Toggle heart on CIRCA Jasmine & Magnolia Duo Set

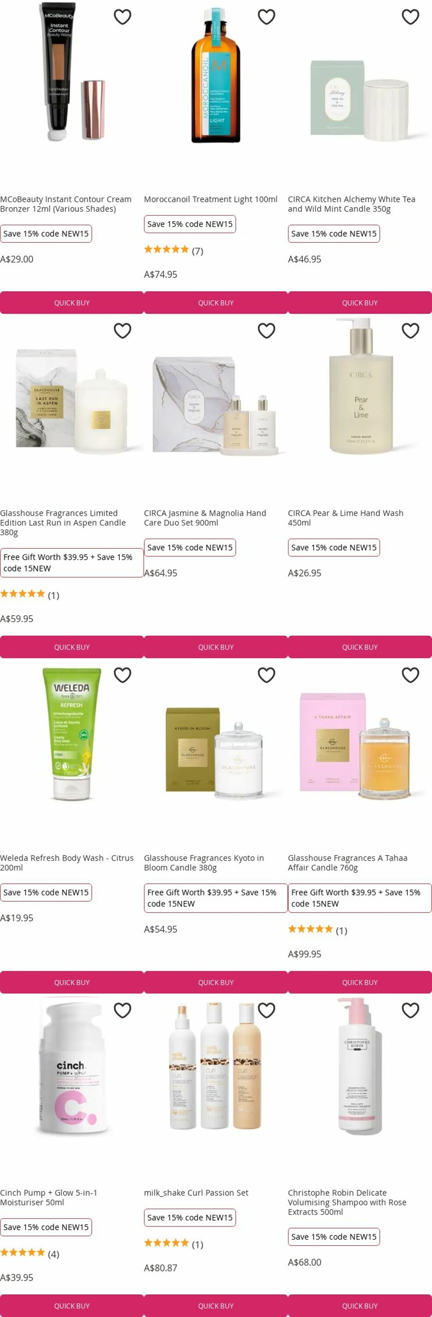[x=266, y=331]
